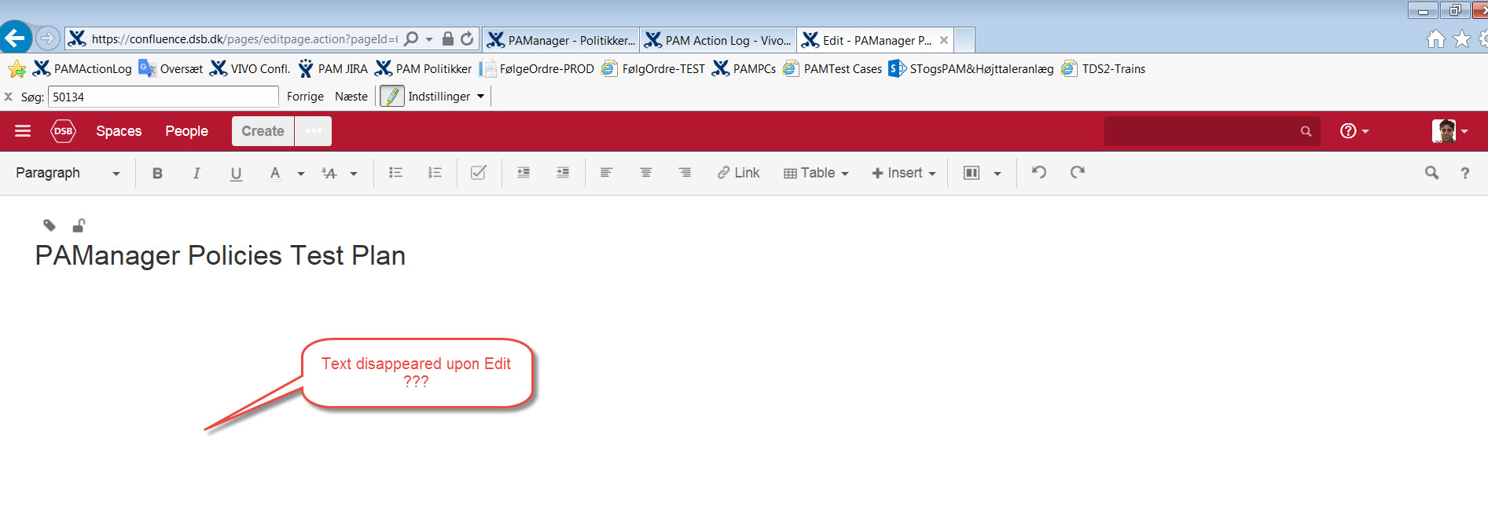Click Næste to find next match
Screen dimensions: 1488x527
[x=351, y=97]
